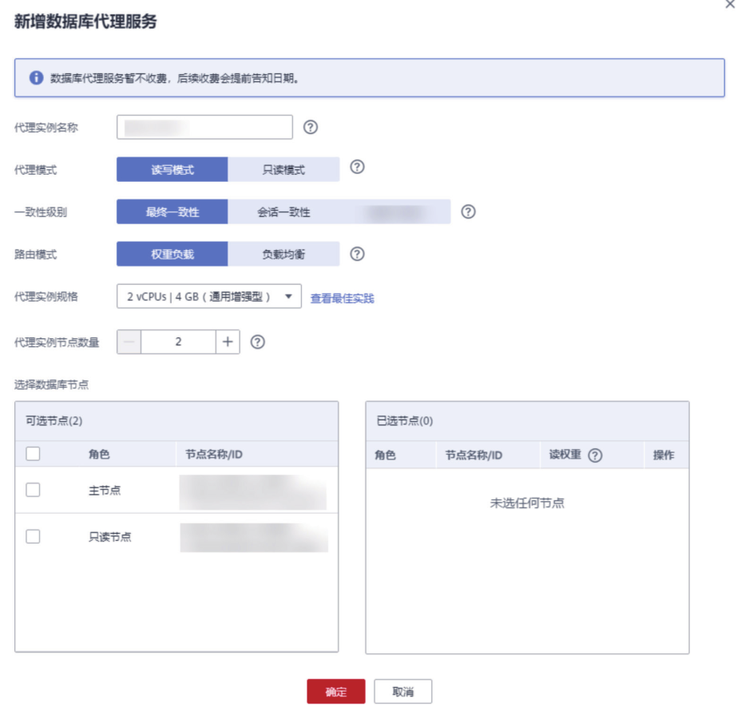Close the 新增数据库代理服务 dialog
Screen dimensions: 749x714
(729, 5)
